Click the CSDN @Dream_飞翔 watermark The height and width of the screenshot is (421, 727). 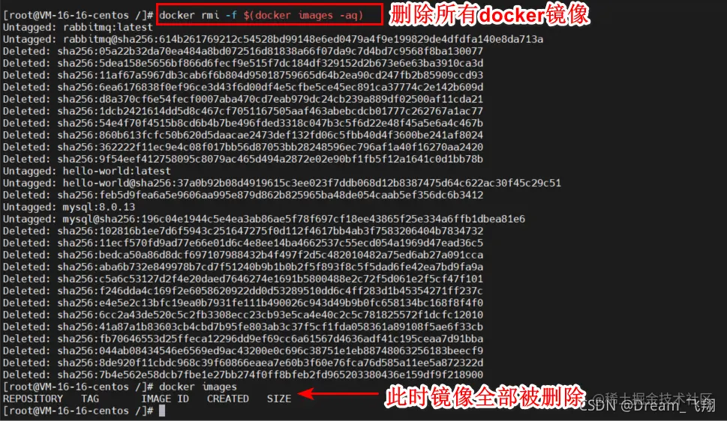(647, 406)
